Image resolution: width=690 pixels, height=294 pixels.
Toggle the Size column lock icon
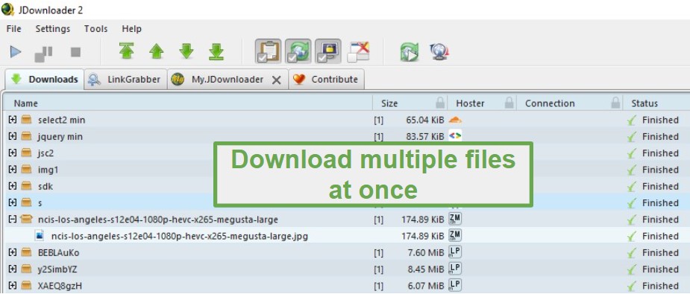pyautogui.click(x=440, y=103)
